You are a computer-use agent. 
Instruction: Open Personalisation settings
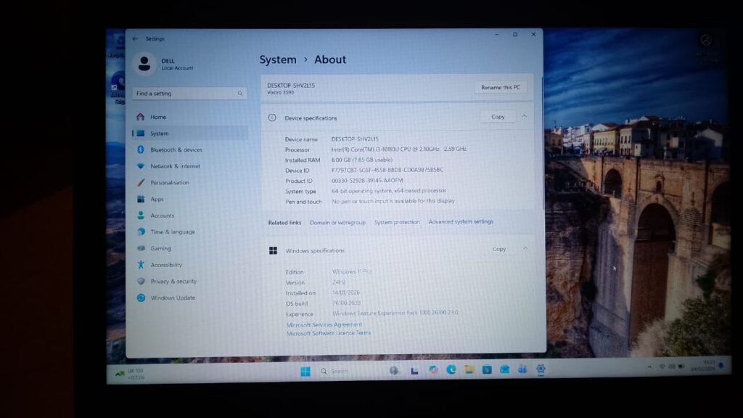pyautogui.click(x=169, y=183)
